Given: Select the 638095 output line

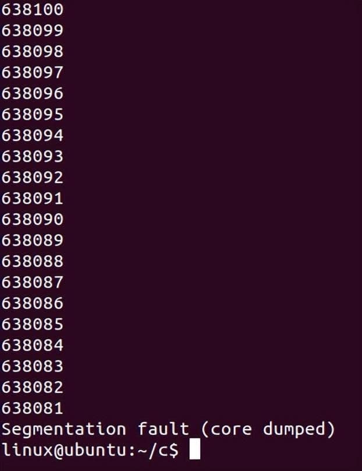Looking at the screenshot, I should click(x=33, y=114).
